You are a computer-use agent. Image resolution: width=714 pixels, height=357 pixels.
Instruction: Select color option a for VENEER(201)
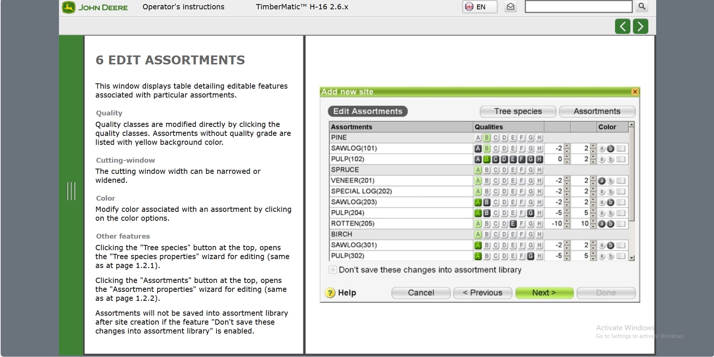(602, 181)
